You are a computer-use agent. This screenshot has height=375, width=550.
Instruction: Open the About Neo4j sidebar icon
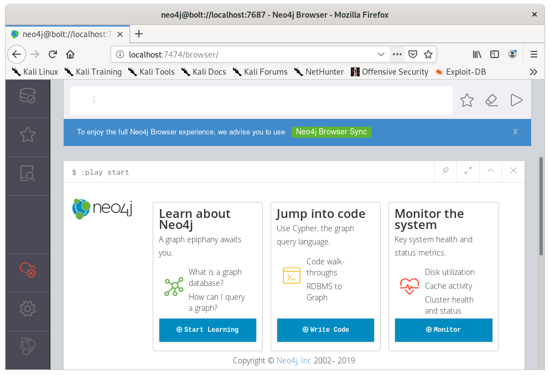coord(27,346)
